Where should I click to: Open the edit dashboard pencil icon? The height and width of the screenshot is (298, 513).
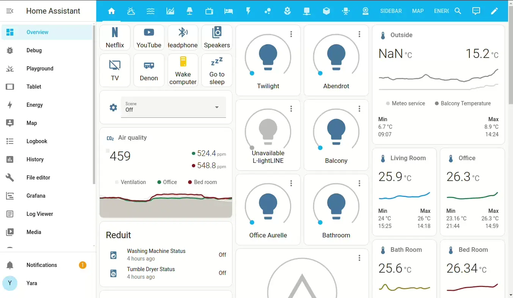pyautogui.click(x=494, y=11)
